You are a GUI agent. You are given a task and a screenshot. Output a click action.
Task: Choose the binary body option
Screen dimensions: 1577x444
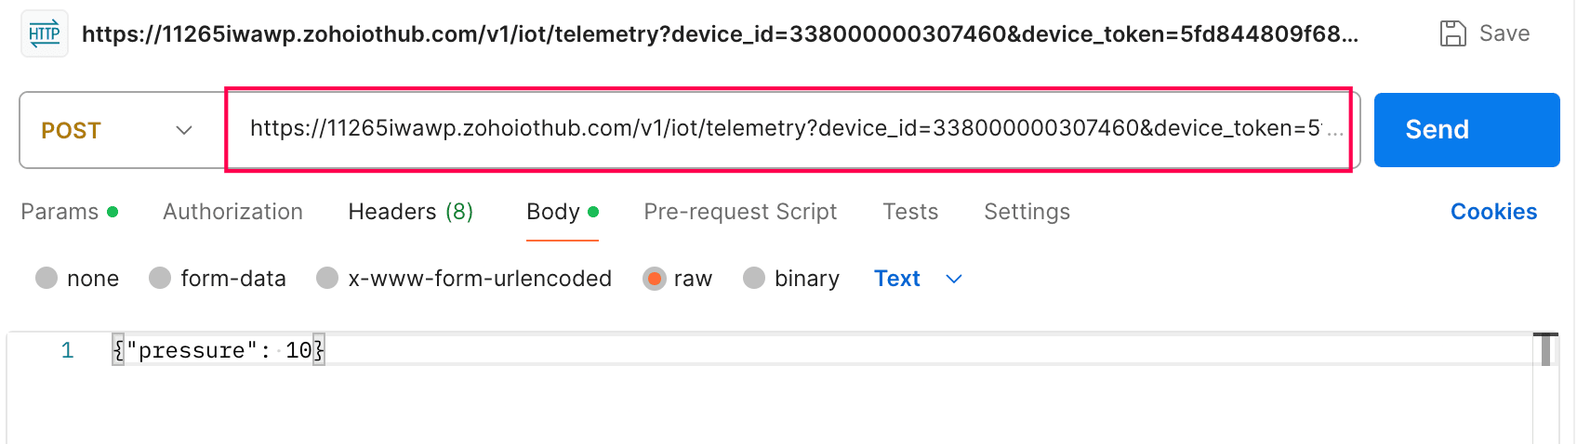pyautogui.click(x=754, y=279)
